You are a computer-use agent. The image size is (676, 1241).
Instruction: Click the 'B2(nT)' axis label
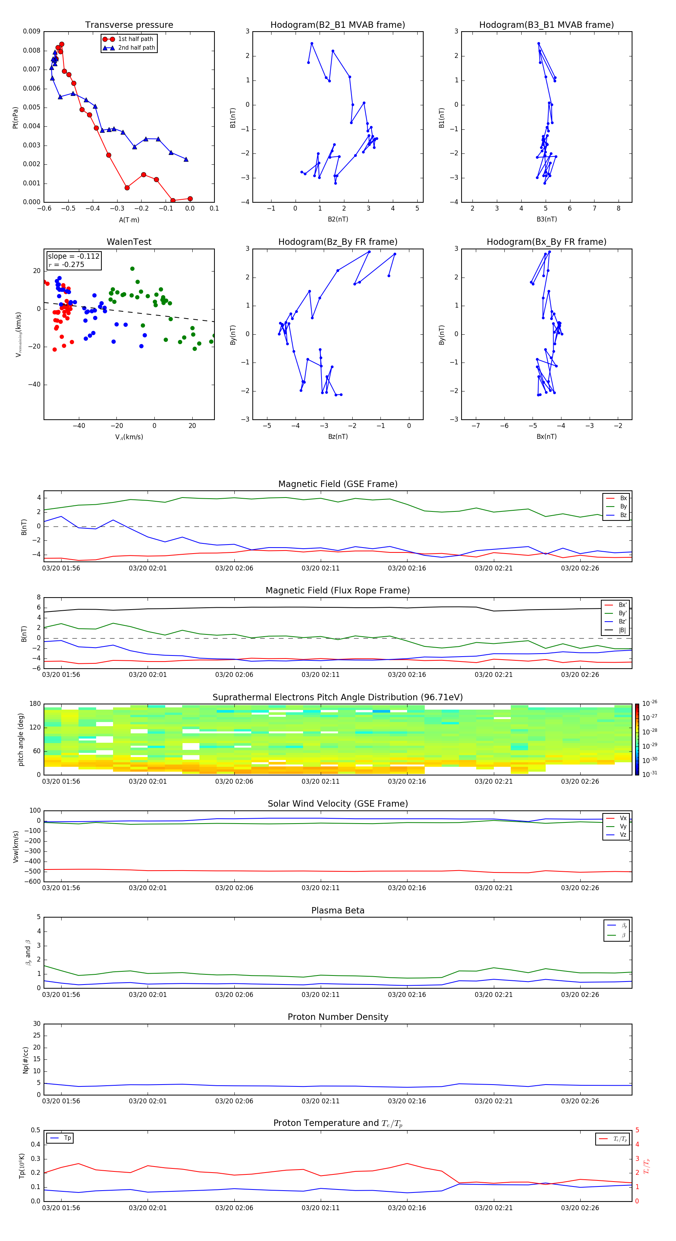point(338,219)
